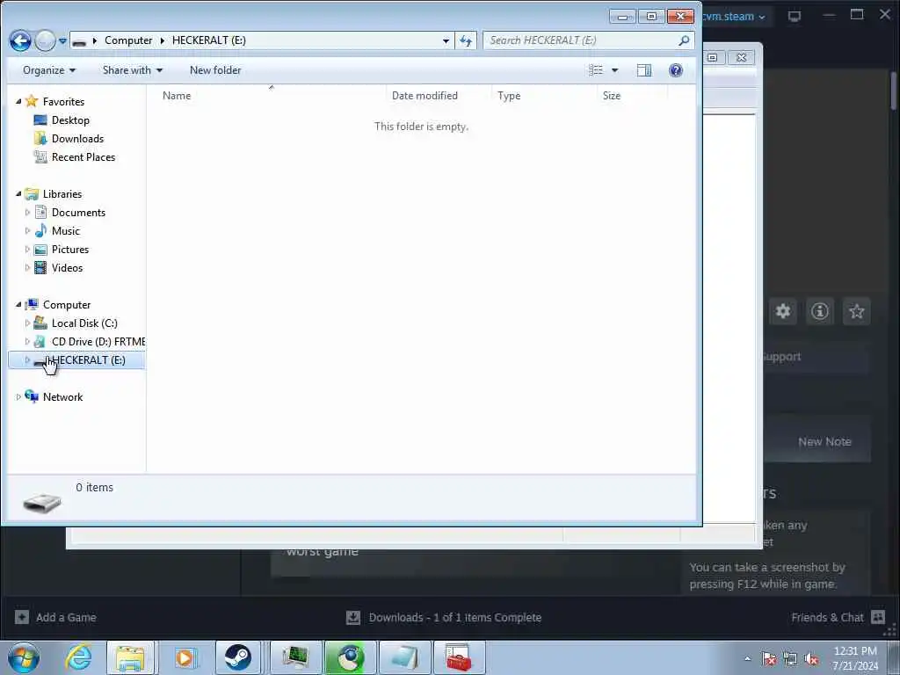Open the Documents library
900x675 pixels.
(78, 213)
